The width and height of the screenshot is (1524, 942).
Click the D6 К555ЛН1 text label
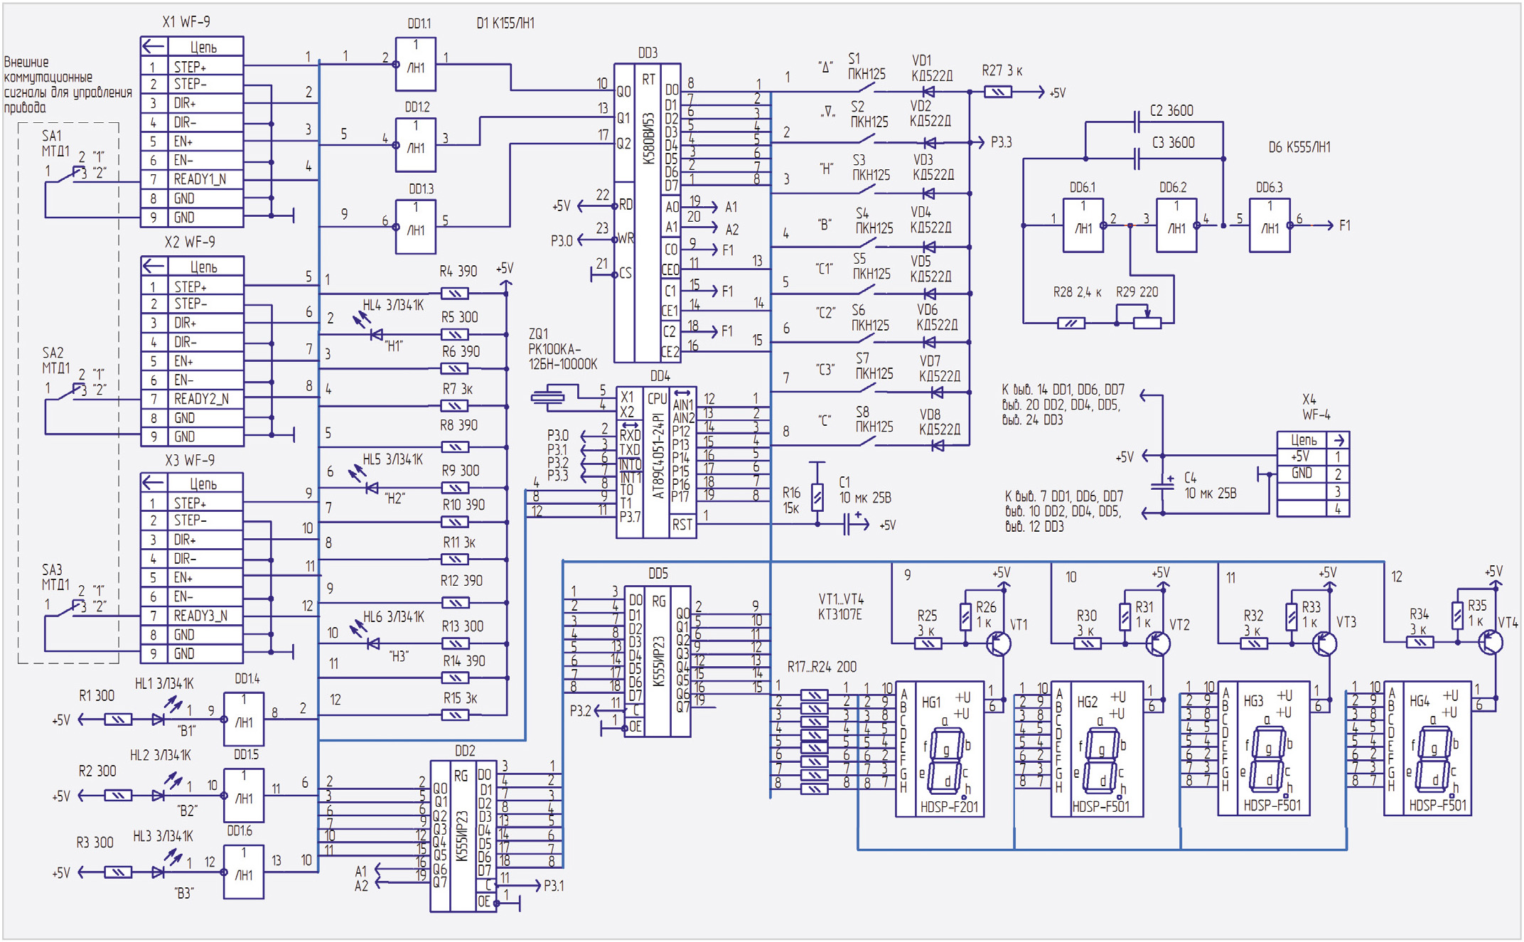1299,147
